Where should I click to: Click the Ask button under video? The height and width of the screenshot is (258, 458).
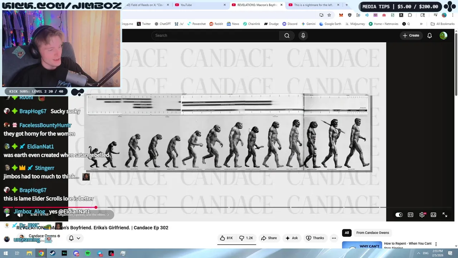(x=291, y=238)
